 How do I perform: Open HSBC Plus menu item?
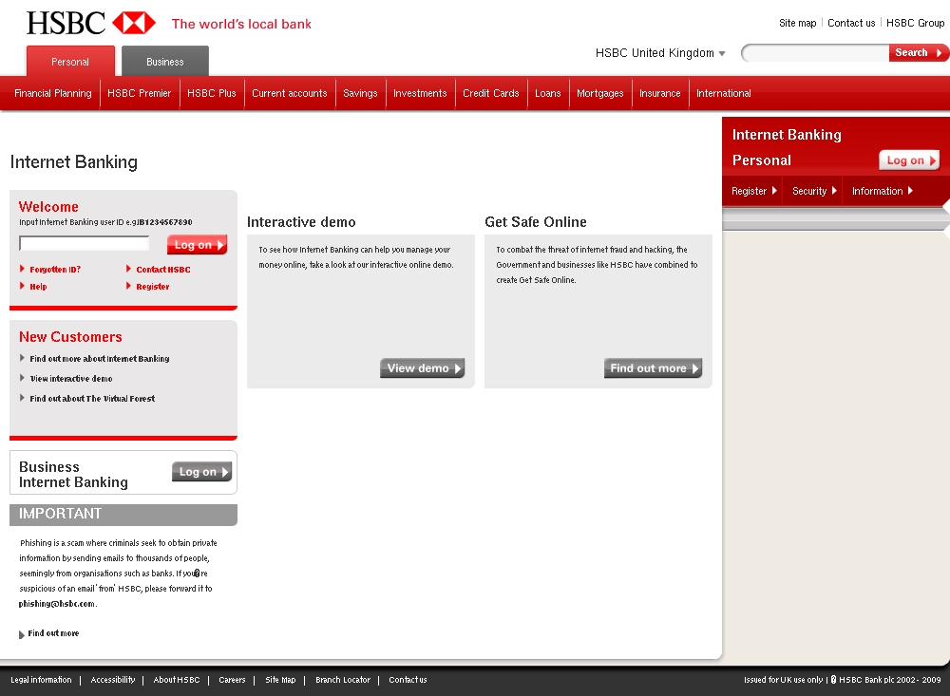pos(212,93)
